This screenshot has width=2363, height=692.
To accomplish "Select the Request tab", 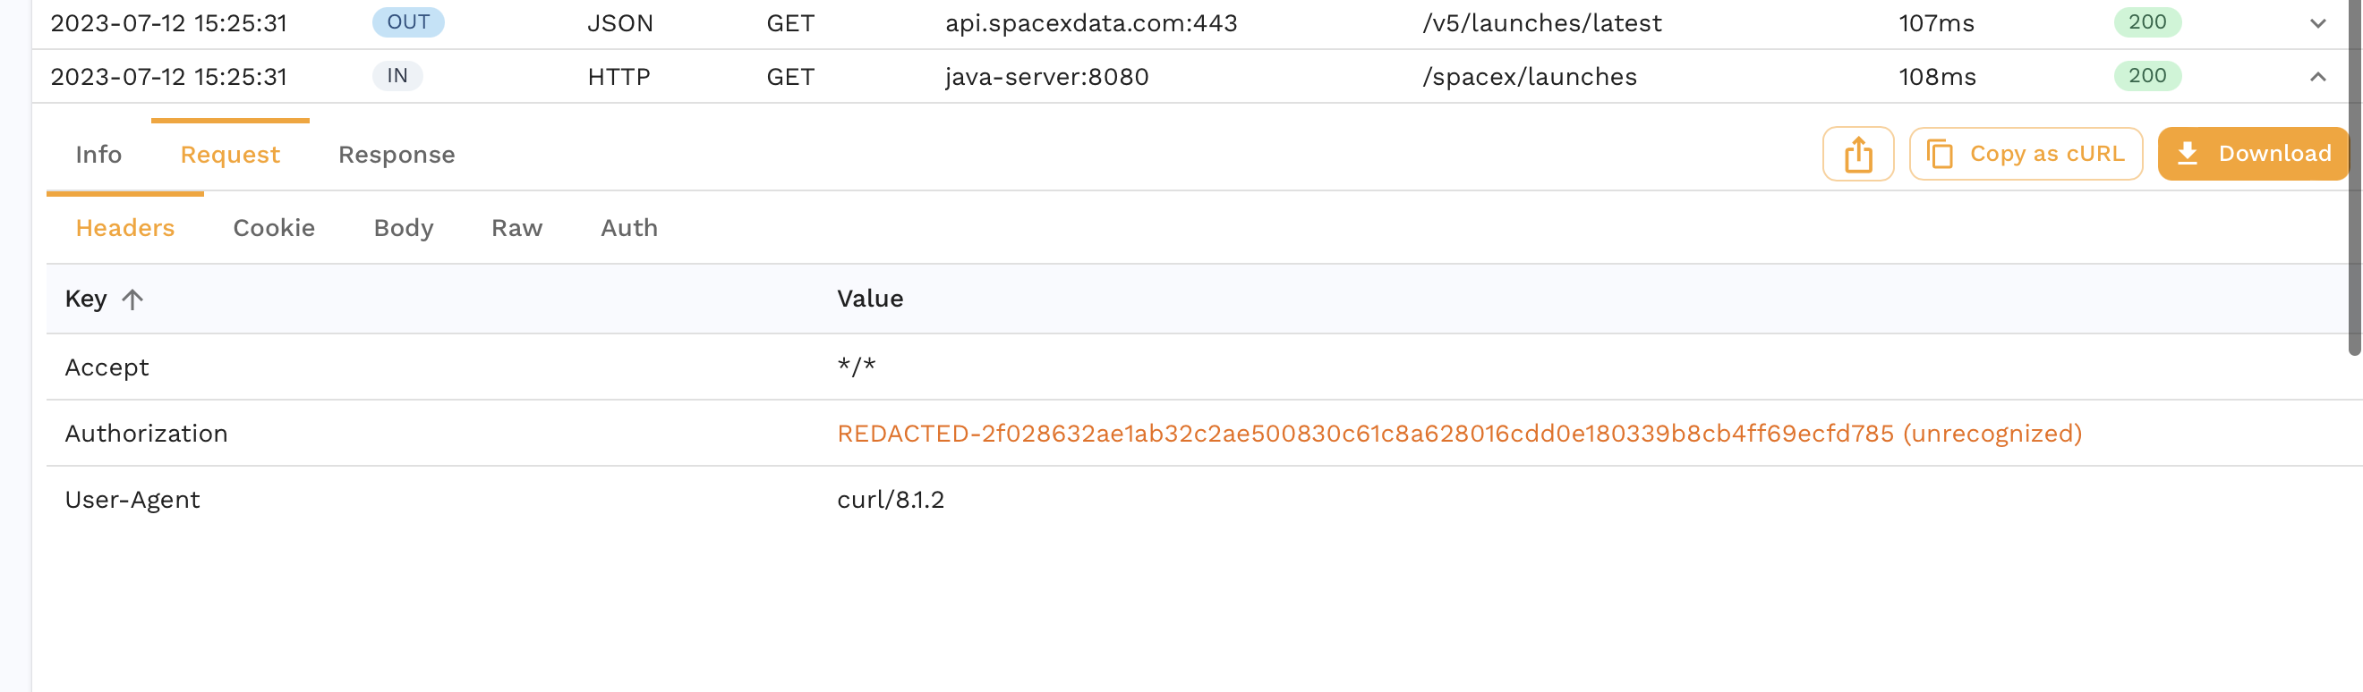I will 230,155.
